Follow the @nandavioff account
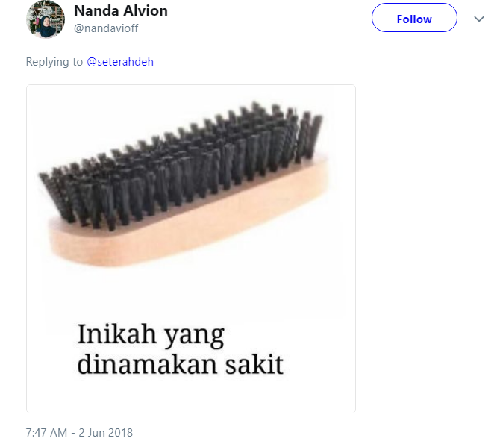Viewport: 500px width, 444px height. 414,18
